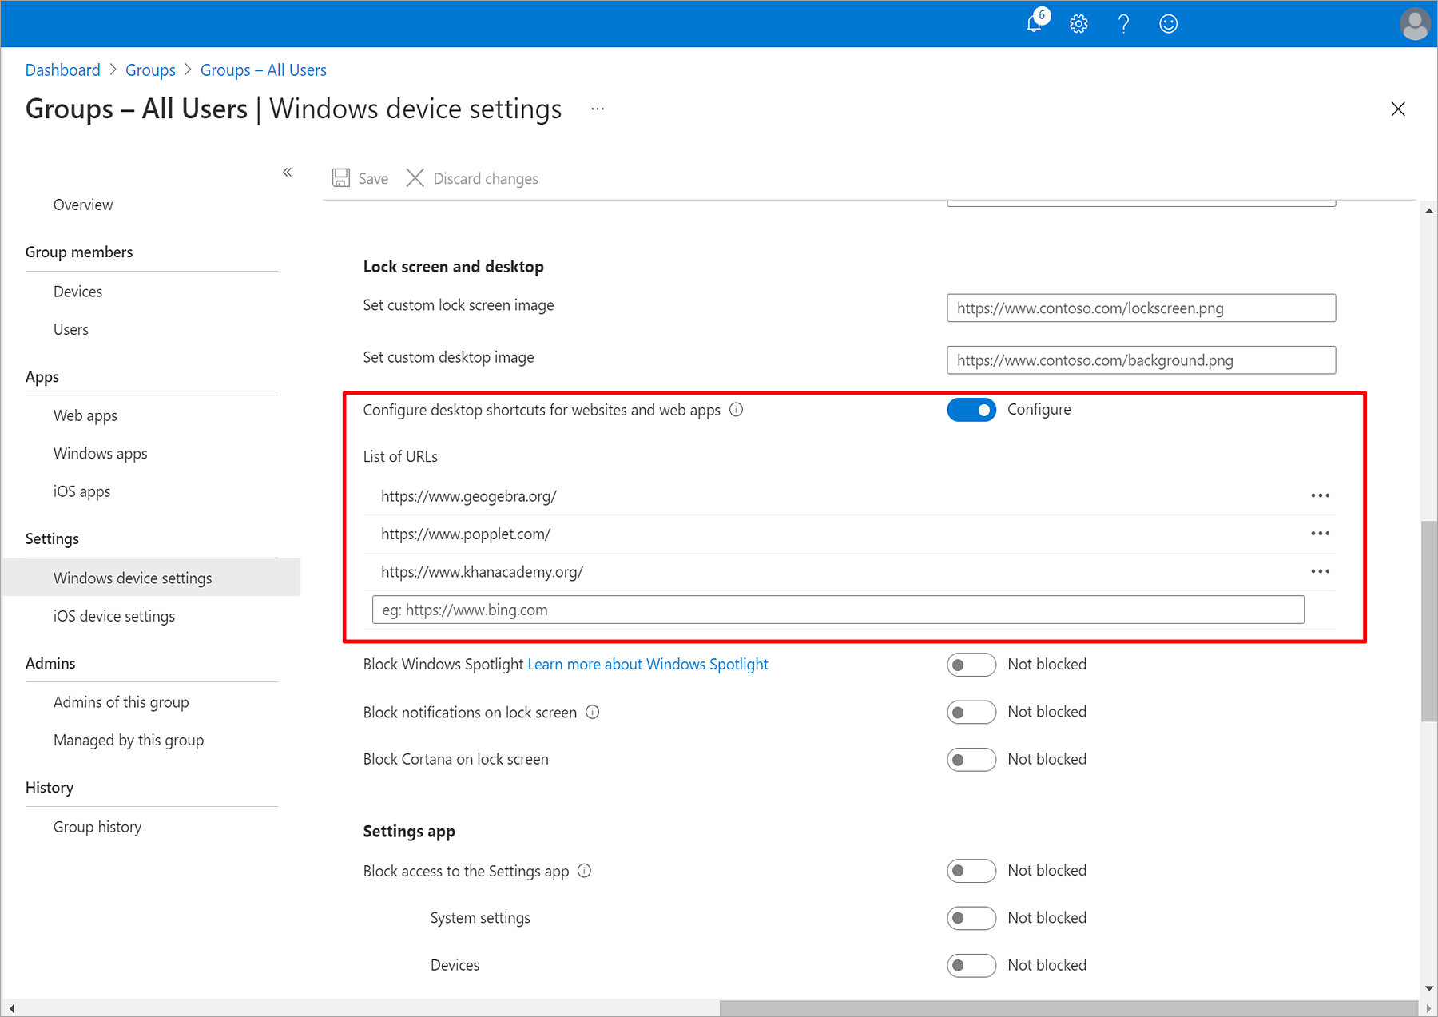This screenshot has width=1438, height=1017.
Task: Toggle Block Windows Spotlight
Action: [971, 665]
